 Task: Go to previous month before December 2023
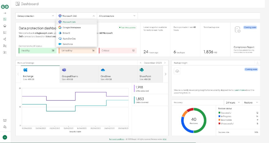click(x=141, y=63)
